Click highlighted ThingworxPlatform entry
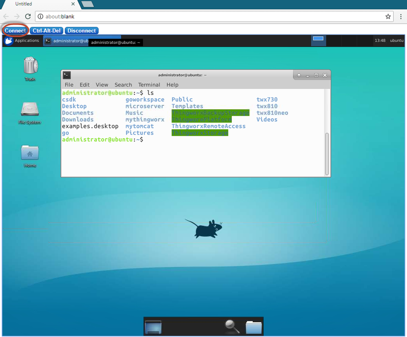Viewport: 407px width, 337px height. coord(202,120)
